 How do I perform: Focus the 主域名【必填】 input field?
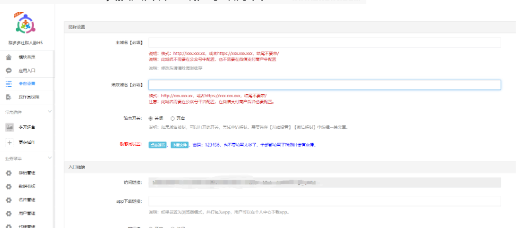point(325,42)
